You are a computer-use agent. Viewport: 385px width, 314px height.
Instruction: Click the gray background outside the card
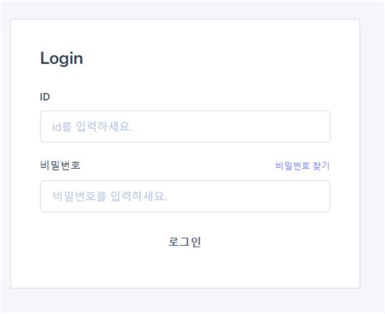(x=372, y=162)
